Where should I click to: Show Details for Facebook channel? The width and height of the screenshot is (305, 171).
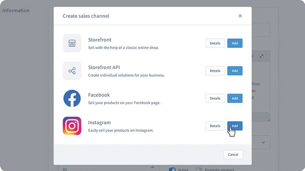click(215, 98)
